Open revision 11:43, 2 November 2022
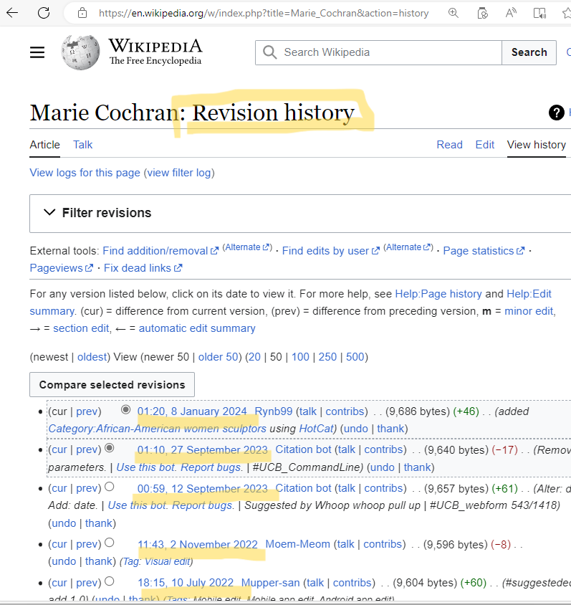 (198, 544)
